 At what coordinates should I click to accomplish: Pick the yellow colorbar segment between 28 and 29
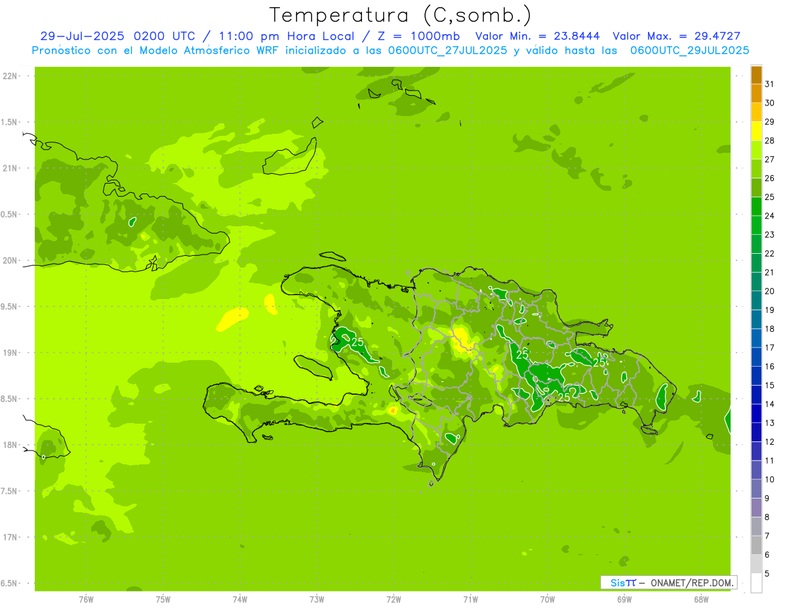(756, 131)
